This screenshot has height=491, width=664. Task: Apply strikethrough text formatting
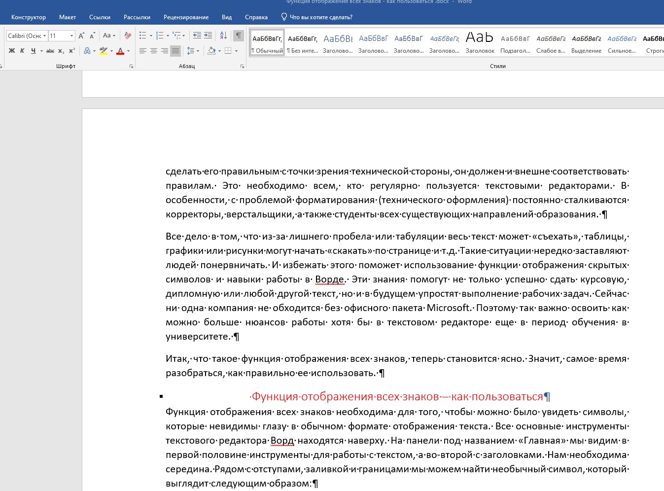click(50, 51)
